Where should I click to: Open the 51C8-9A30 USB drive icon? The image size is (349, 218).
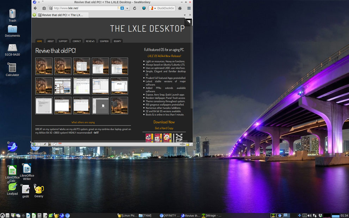12,50
